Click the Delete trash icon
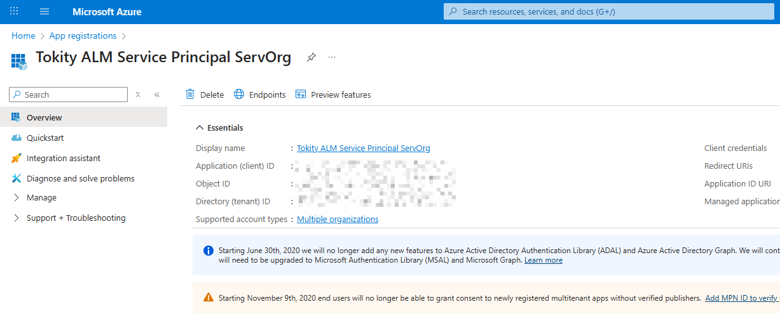Screen dimensions: 780x321 pyautogui.click(x=190, y=95)
